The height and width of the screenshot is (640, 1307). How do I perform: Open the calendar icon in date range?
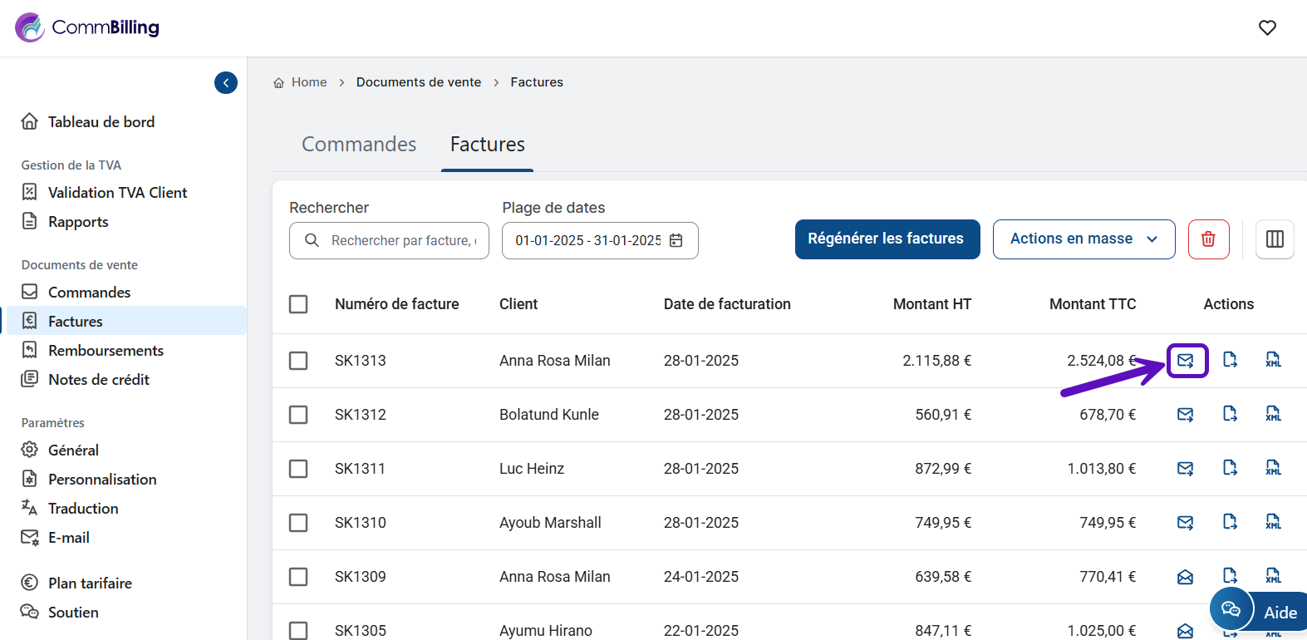click(676, 240)
